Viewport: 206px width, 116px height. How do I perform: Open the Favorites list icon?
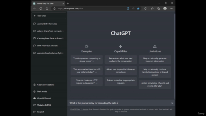pyautogui.click(x=152, y=9)
